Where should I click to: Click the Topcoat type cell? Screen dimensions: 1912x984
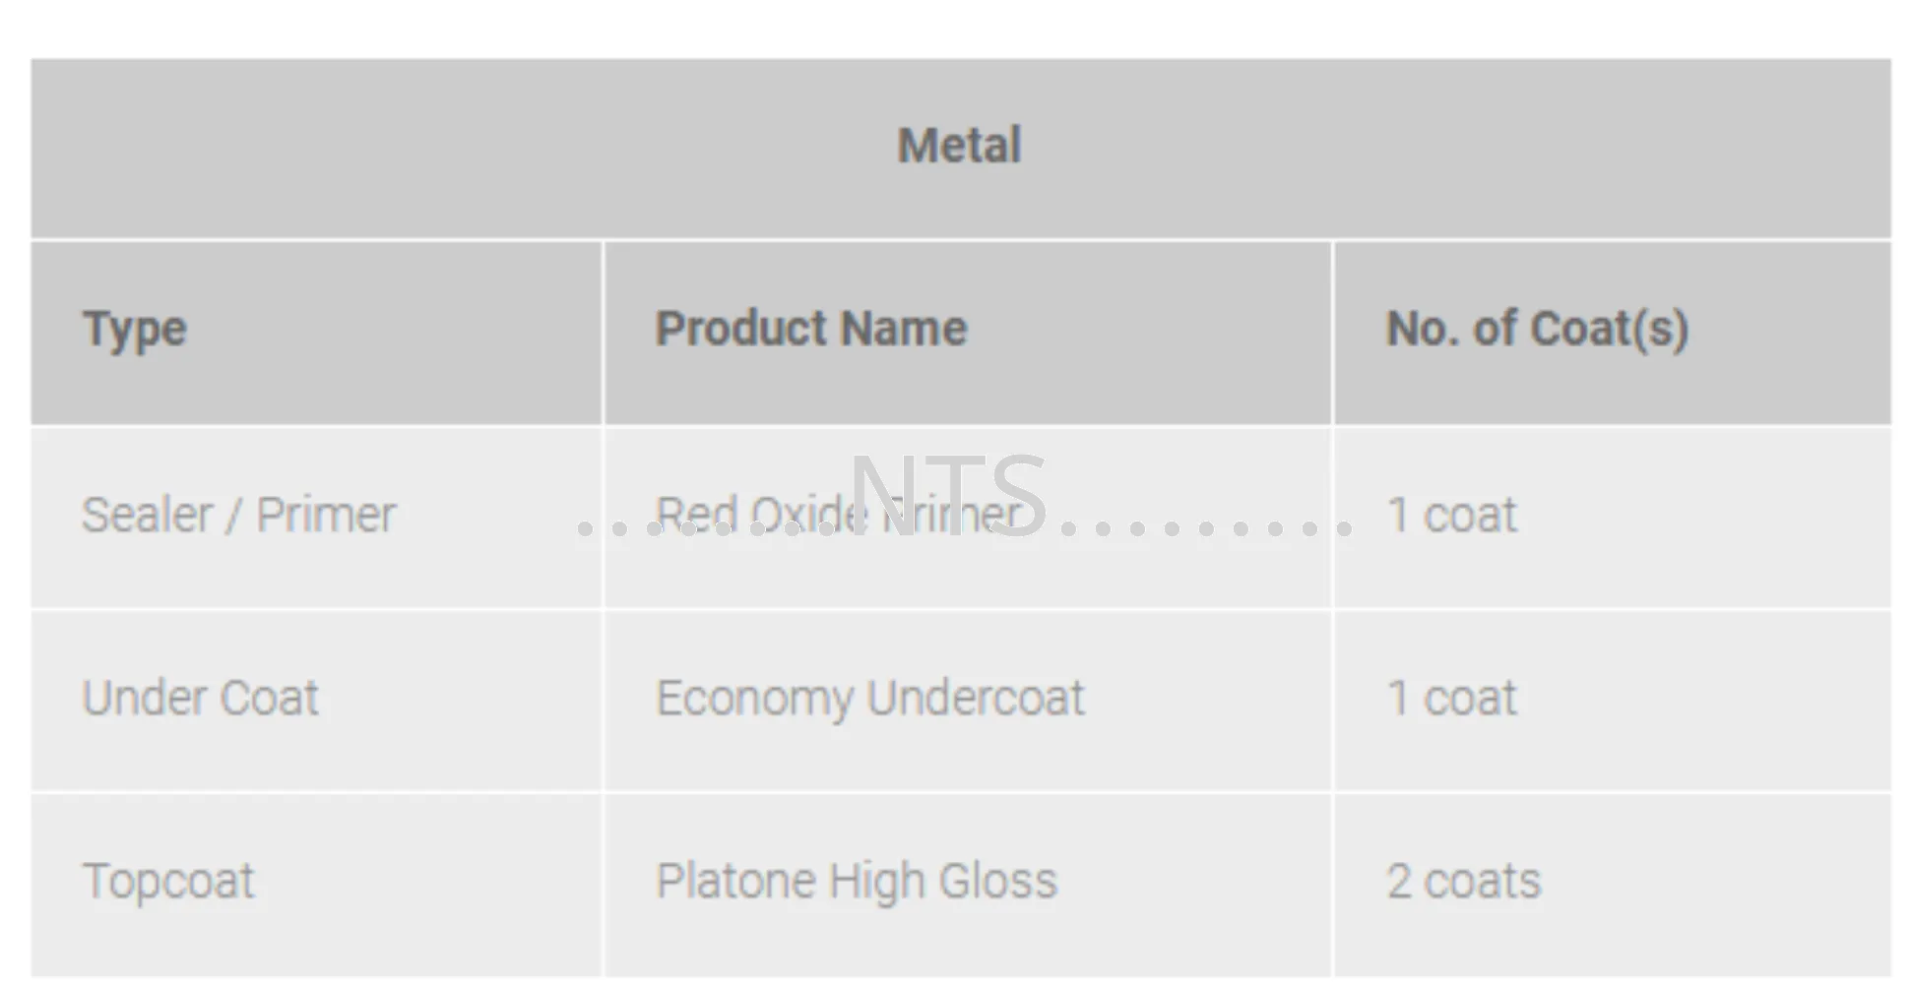[x=168, y=882]
